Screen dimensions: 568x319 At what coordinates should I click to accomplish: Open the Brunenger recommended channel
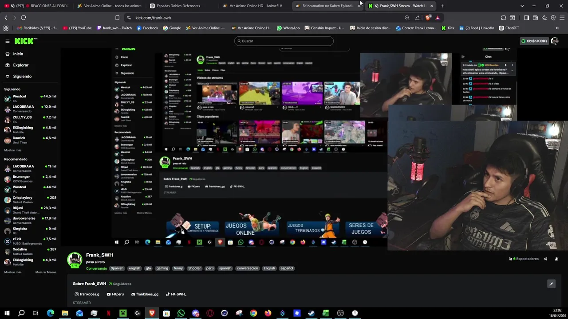click(x=30, y=179)
